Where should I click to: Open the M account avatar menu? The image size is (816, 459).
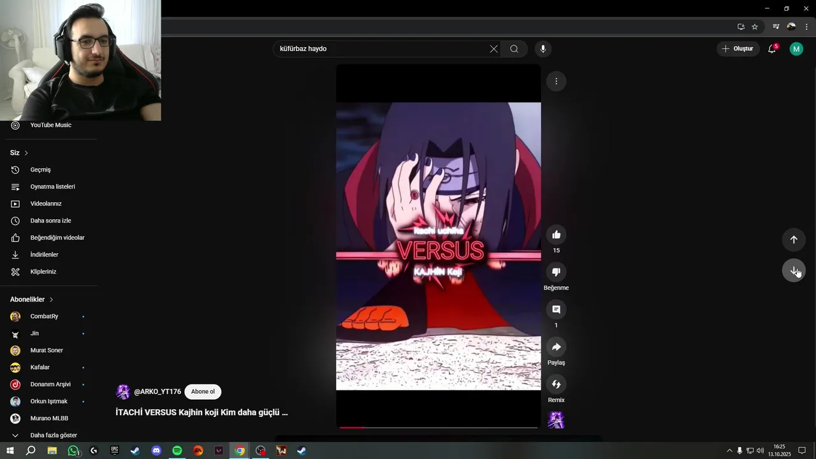(796, 49)
